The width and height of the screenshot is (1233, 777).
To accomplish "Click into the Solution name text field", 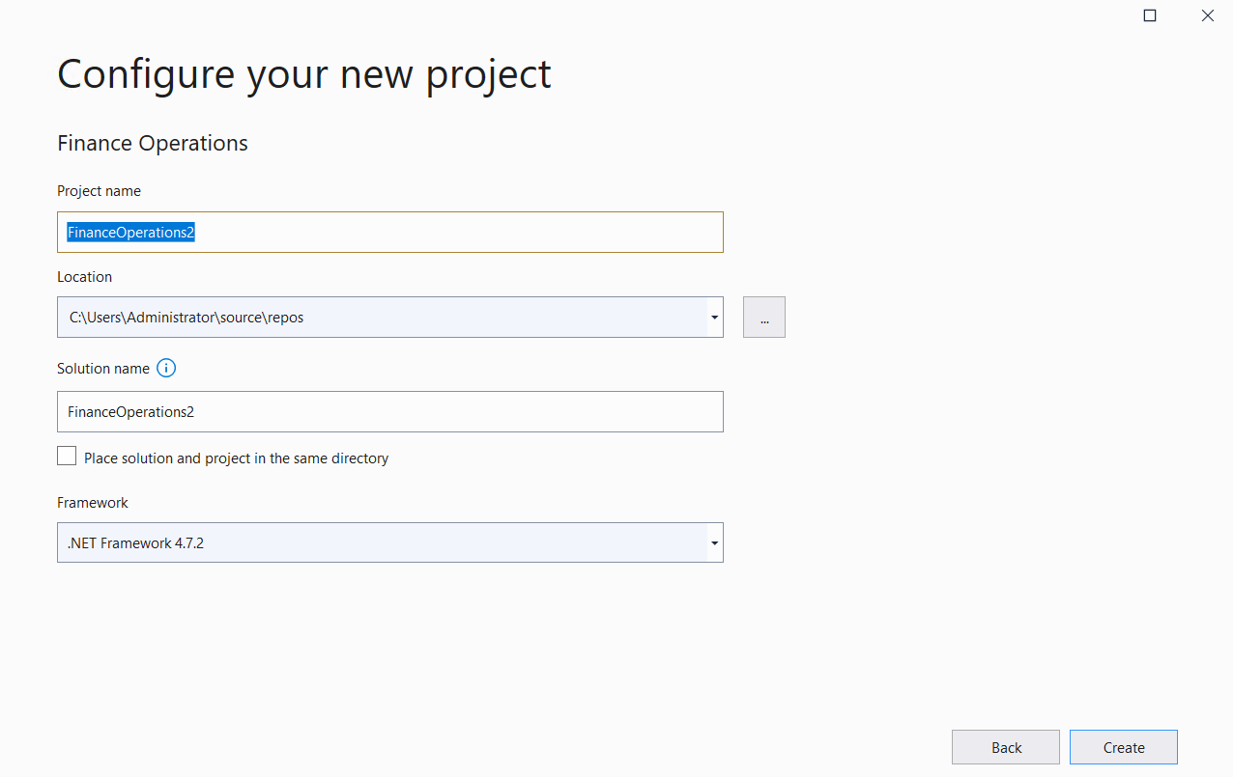I will pyautogui.click(x=390, y=411).
